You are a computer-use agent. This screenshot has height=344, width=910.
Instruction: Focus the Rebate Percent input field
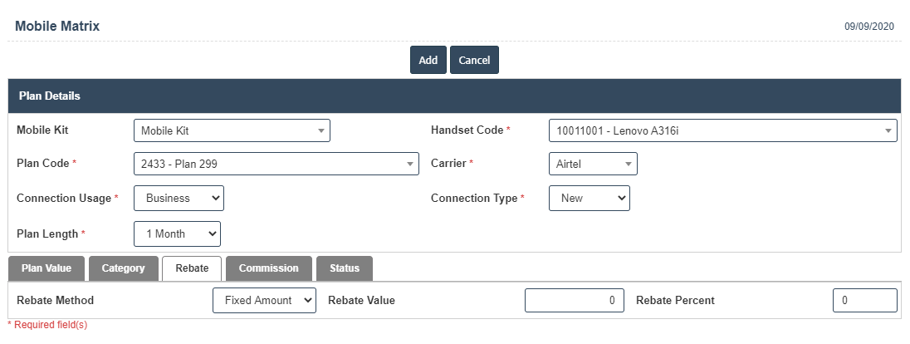[864, 300]
